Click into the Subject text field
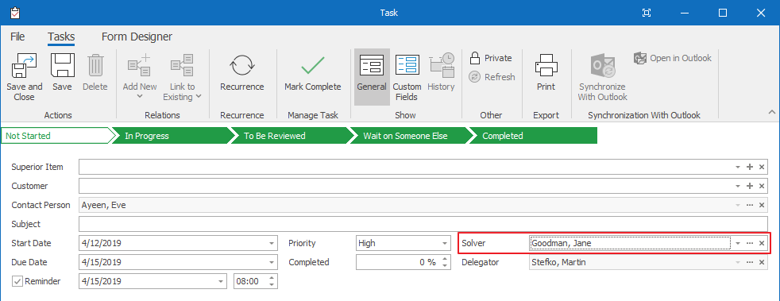The height and width of the screenshot is (301, 780). [x=423, y=225]
